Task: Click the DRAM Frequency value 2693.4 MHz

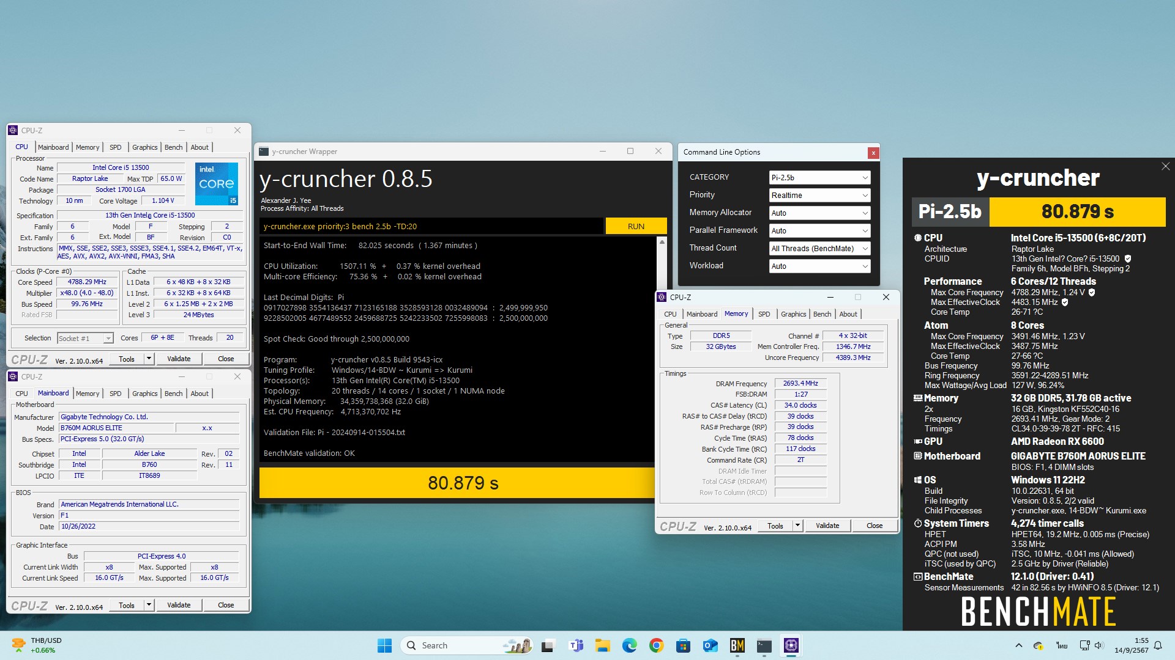Action: 800,384
